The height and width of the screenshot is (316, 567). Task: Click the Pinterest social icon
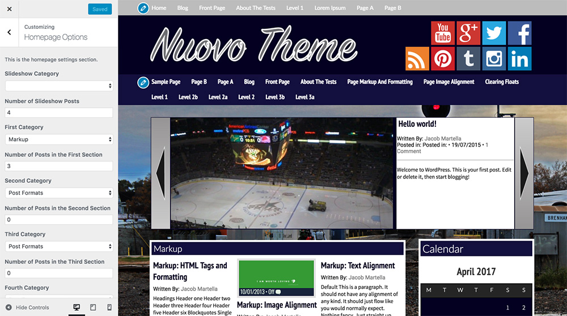click(443, 58)
